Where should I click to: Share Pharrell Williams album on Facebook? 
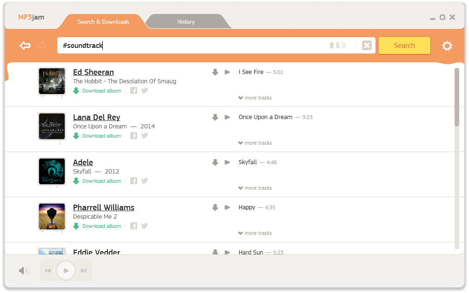(134, 226)
